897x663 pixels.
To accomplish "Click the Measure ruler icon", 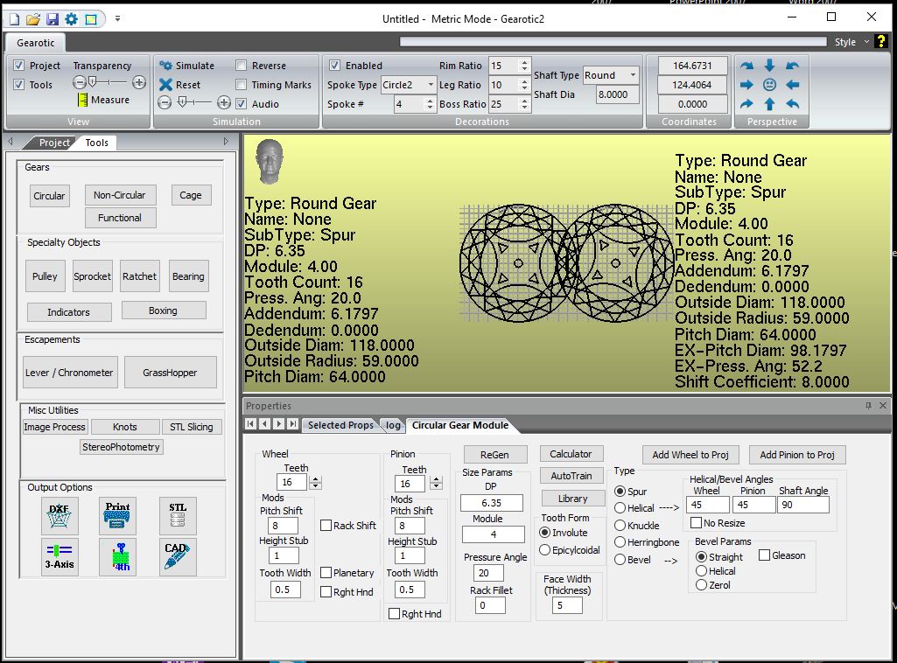I will pos(82,101).
